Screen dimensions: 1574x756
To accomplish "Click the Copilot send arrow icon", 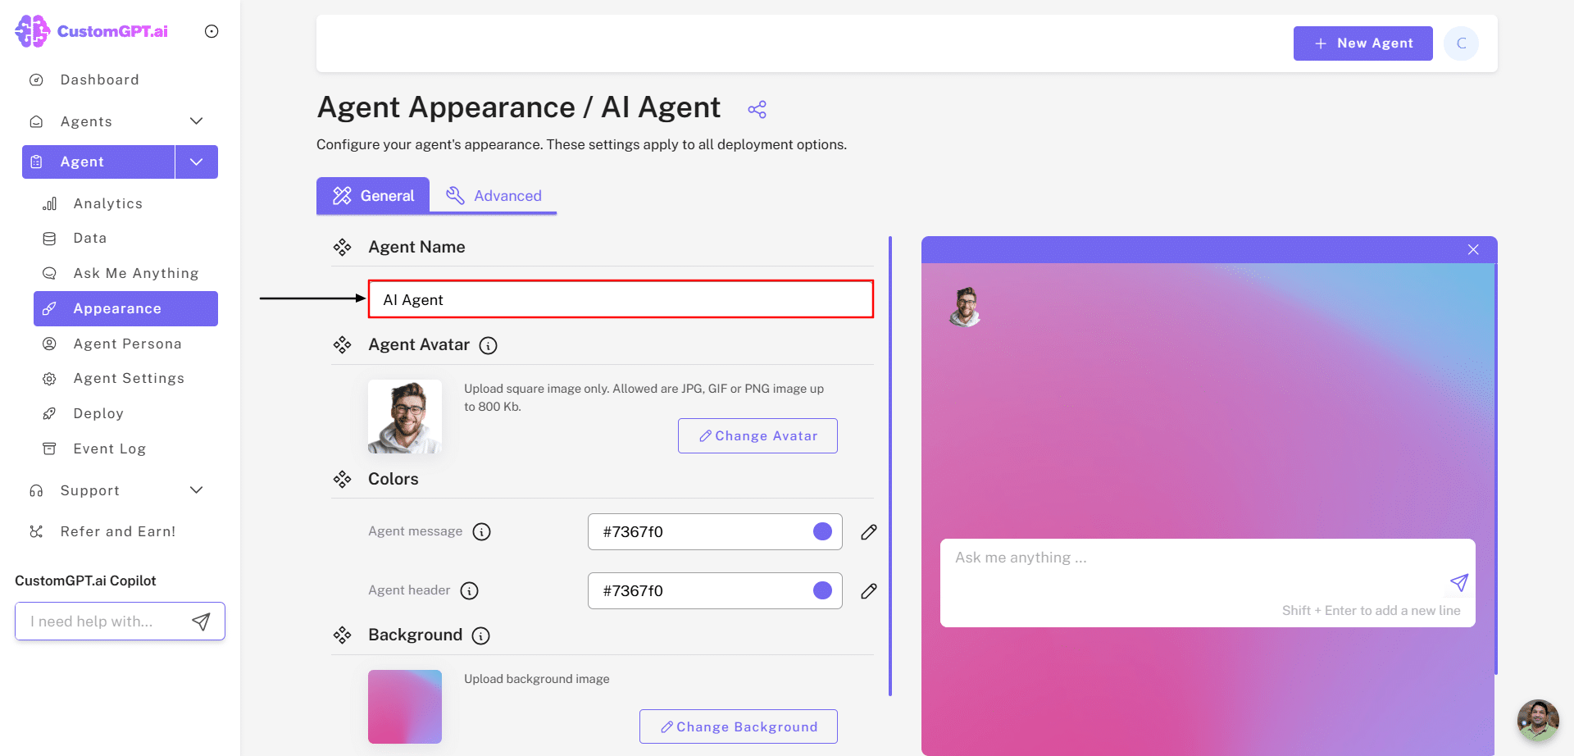I will [x=201, y=622].
